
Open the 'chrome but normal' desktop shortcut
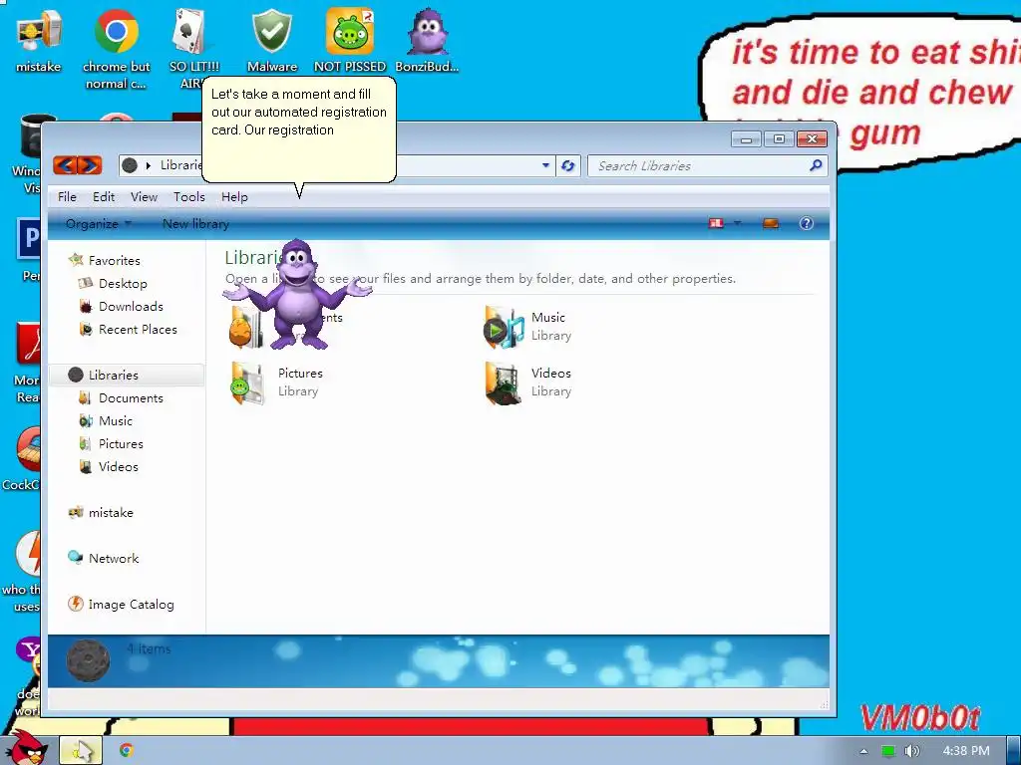[x=116, y=47]
